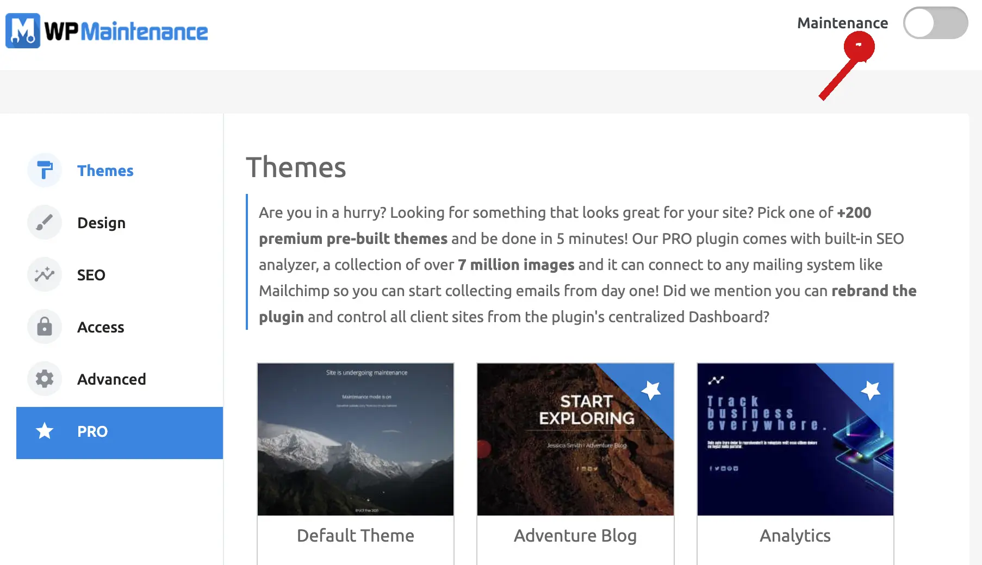Toggle the Maintenance mode switch
982x565 pixels.
click(935, 23)
